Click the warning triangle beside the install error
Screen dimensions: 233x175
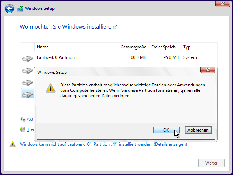tap(13, 144)
